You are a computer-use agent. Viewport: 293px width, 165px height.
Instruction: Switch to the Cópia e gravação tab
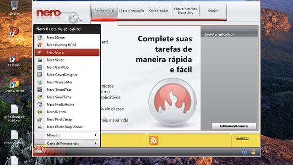131,11
